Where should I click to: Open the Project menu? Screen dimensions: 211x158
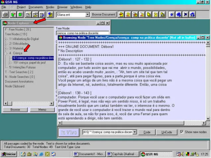coord(21,7)
